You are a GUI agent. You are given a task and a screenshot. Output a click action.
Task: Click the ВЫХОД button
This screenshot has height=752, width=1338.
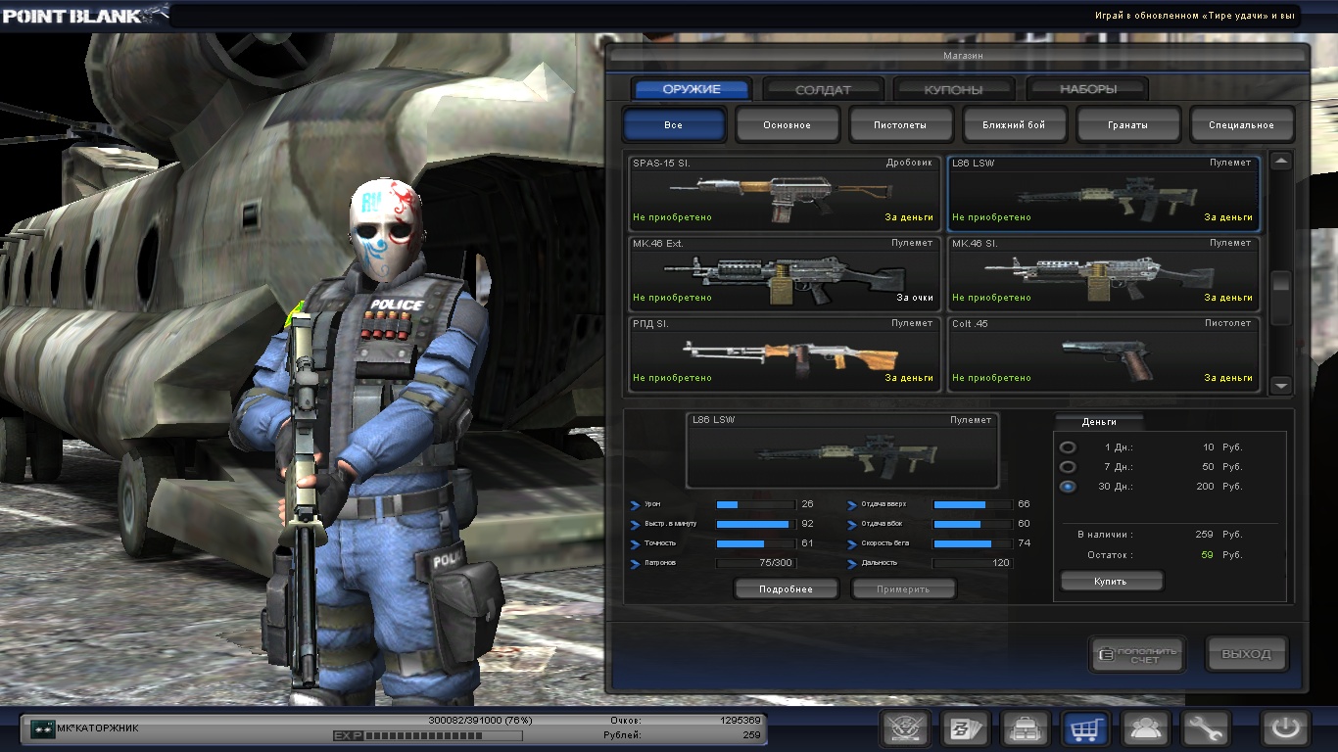tap(1246, 655)
